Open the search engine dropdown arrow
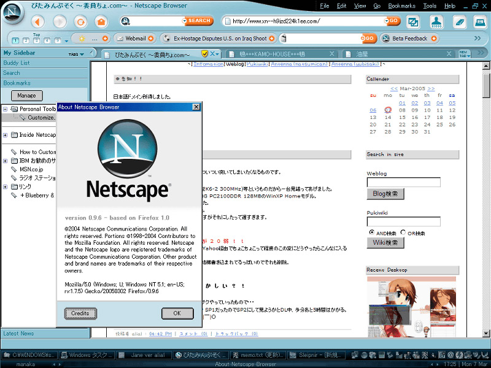This screenshot has height=368, width=491. pyautogui.click(x=184, y=21)
